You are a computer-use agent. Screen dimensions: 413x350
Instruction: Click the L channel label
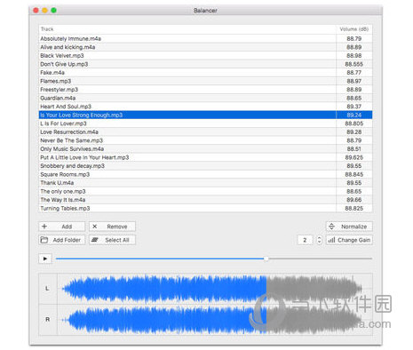[x=47, y=289]
